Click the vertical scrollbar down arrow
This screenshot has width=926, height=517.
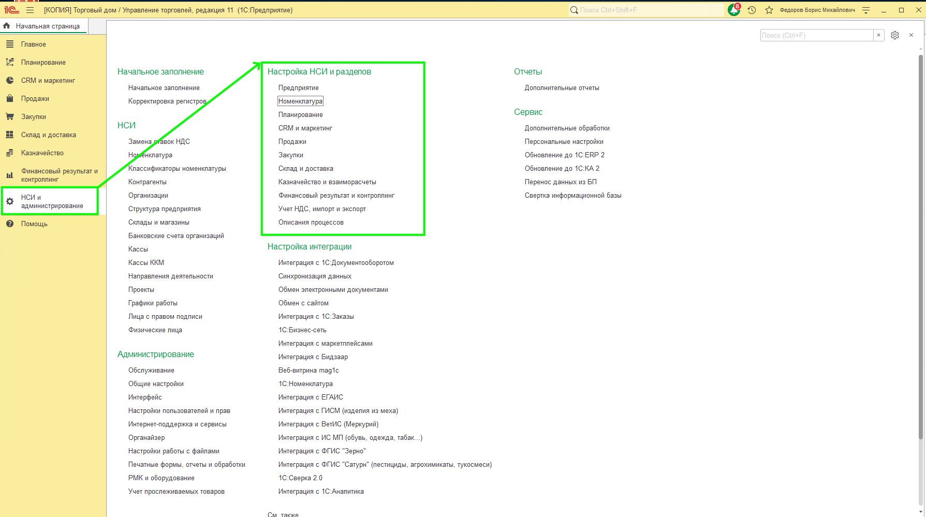point(920,512)
